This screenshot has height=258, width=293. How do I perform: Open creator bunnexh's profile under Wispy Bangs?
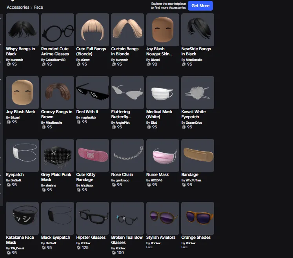click(17, 60)
